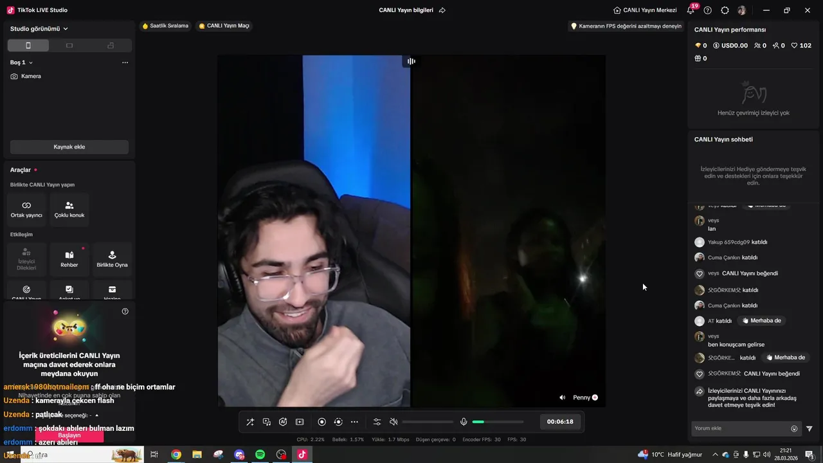Click the heart likes count 102
The height and width of the screenshot is (463, 823).
tap(801, 46)
